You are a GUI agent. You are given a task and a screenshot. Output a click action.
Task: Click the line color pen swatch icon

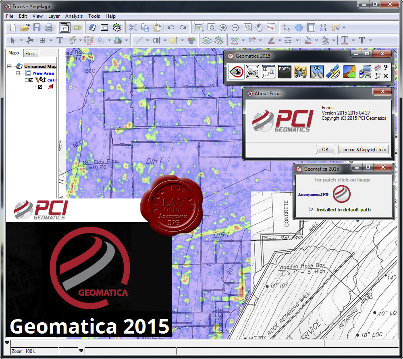[271, 40]
